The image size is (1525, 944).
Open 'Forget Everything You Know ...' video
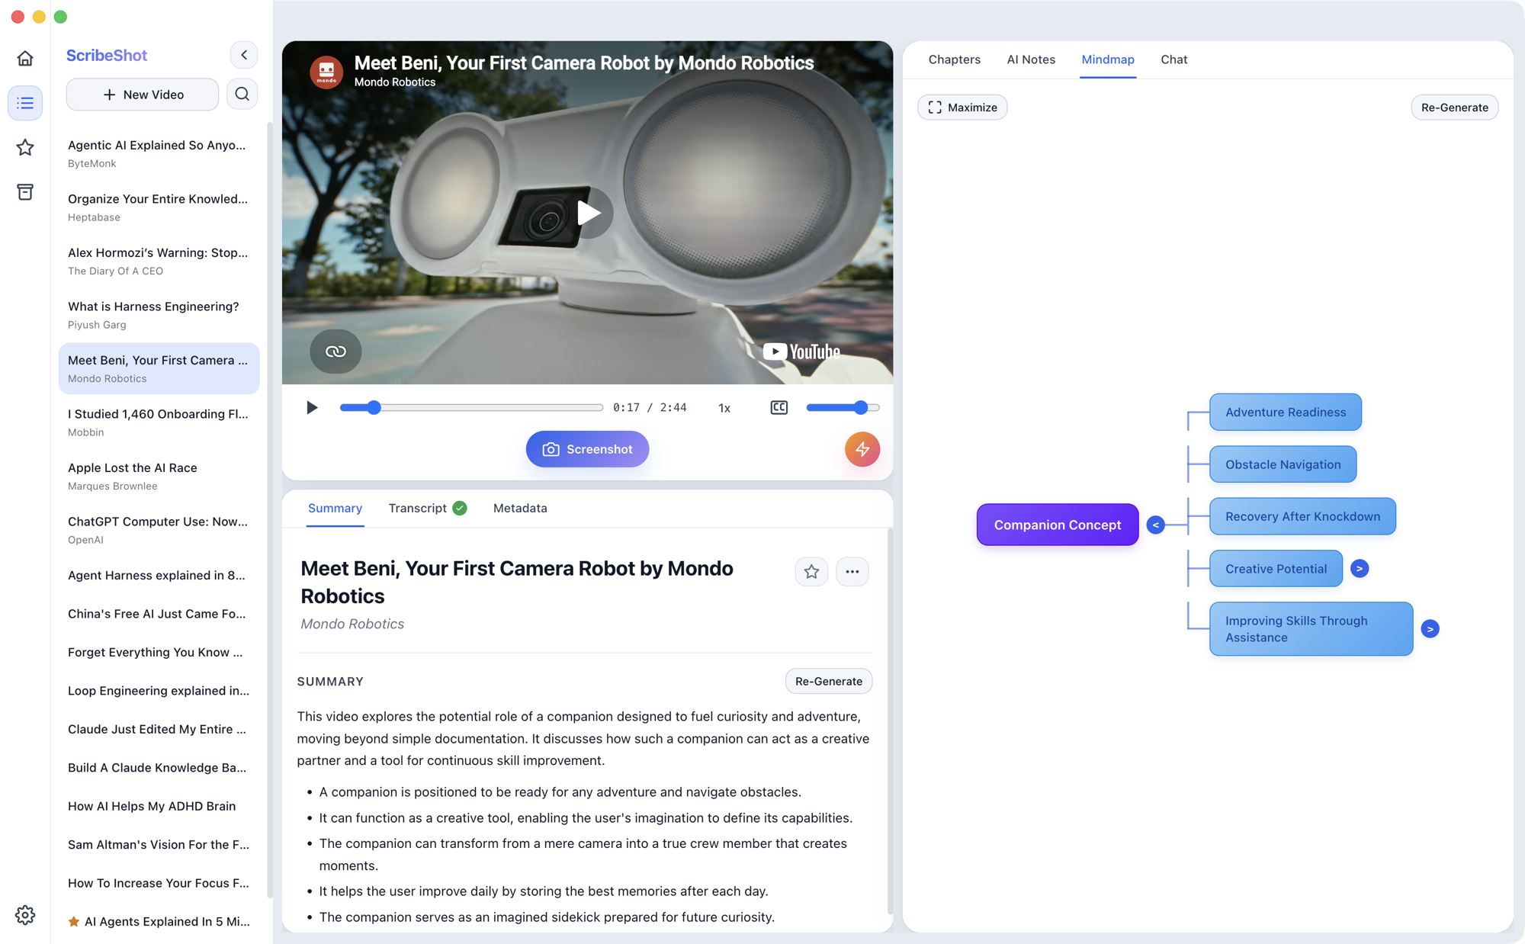(159, 652)
